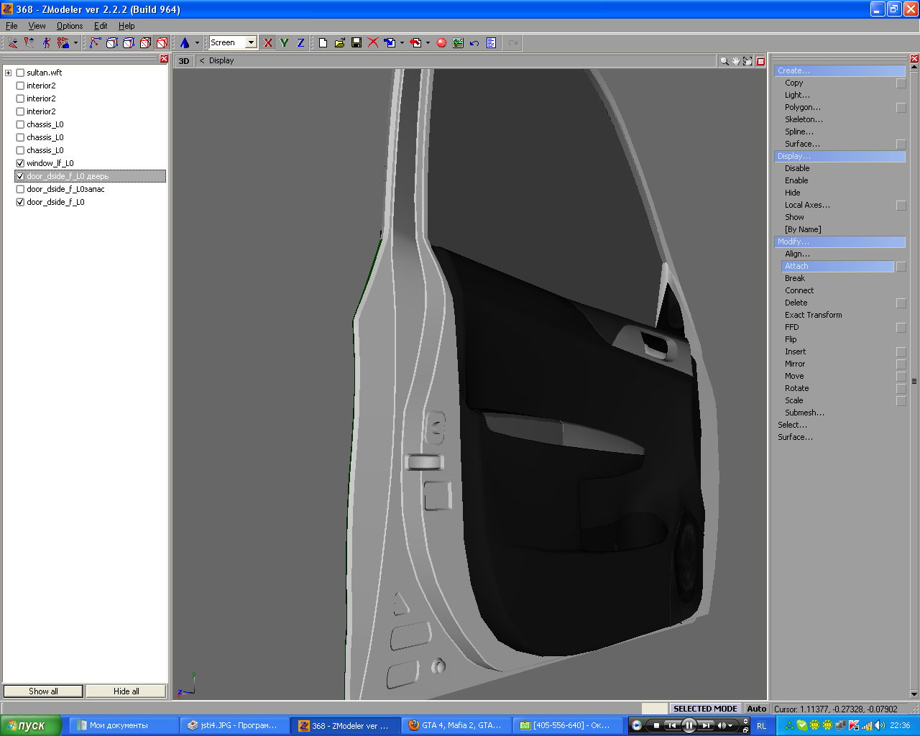Open the Screen coordinate system dropdown

(x=251, y=43)
